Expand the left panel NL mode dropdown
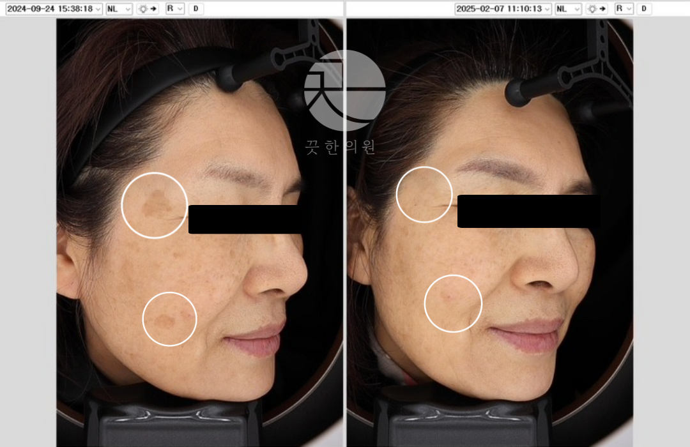The image size is (690, 447). [119, 9]
